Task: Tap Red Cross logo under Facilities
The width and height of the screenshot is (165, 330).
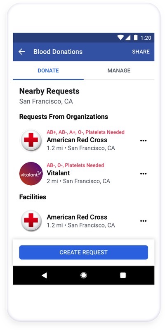Action: [x=31, y=221]
